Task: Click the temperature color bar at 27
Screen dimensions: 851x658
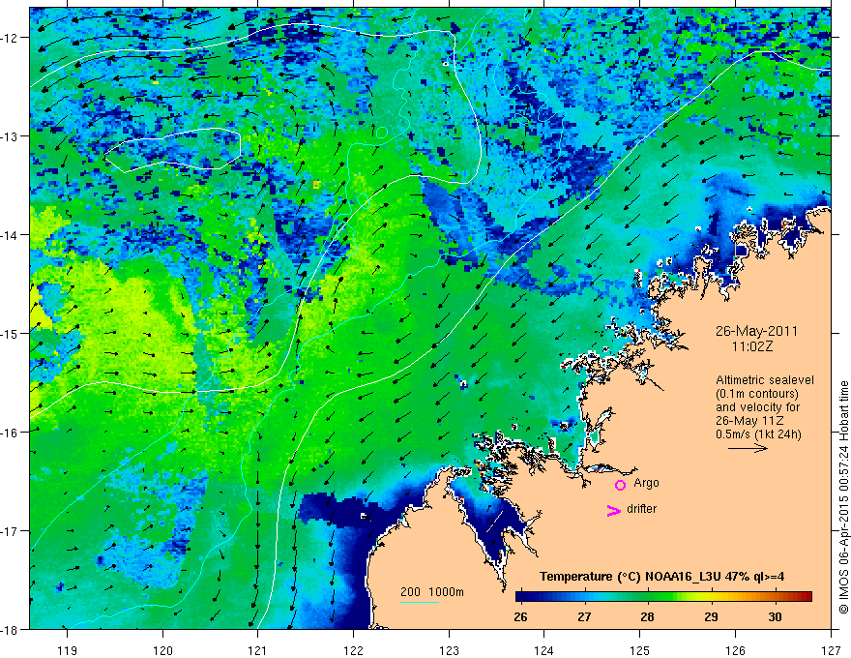Action: point(584,596)
